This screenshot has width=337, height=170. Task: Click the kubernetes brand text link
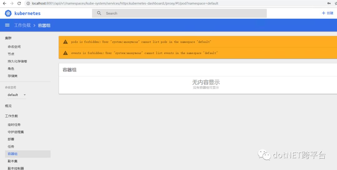pos(27,13)
